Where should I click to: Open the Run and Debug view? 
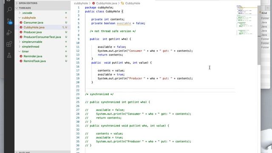coord(9,32)
